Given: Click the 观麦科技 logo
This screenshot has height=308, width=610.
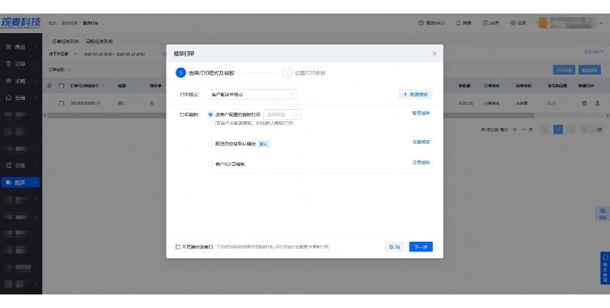Looking at the screenshot, I should [20, 23].
